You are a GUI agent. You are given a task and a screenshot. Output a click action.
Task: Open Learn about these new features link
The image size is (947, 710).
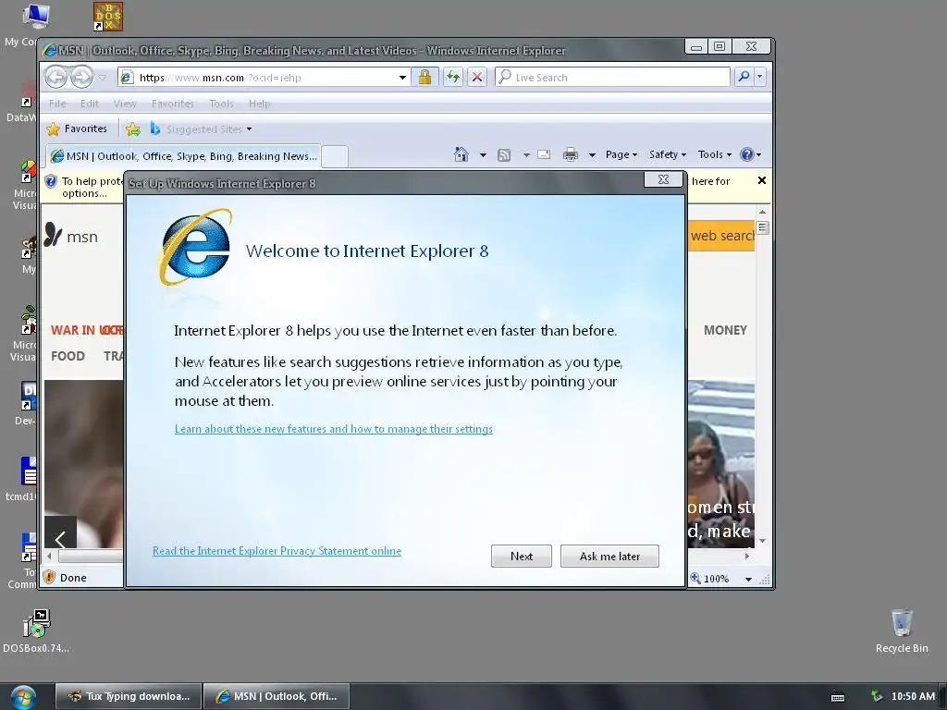[333, 429]
